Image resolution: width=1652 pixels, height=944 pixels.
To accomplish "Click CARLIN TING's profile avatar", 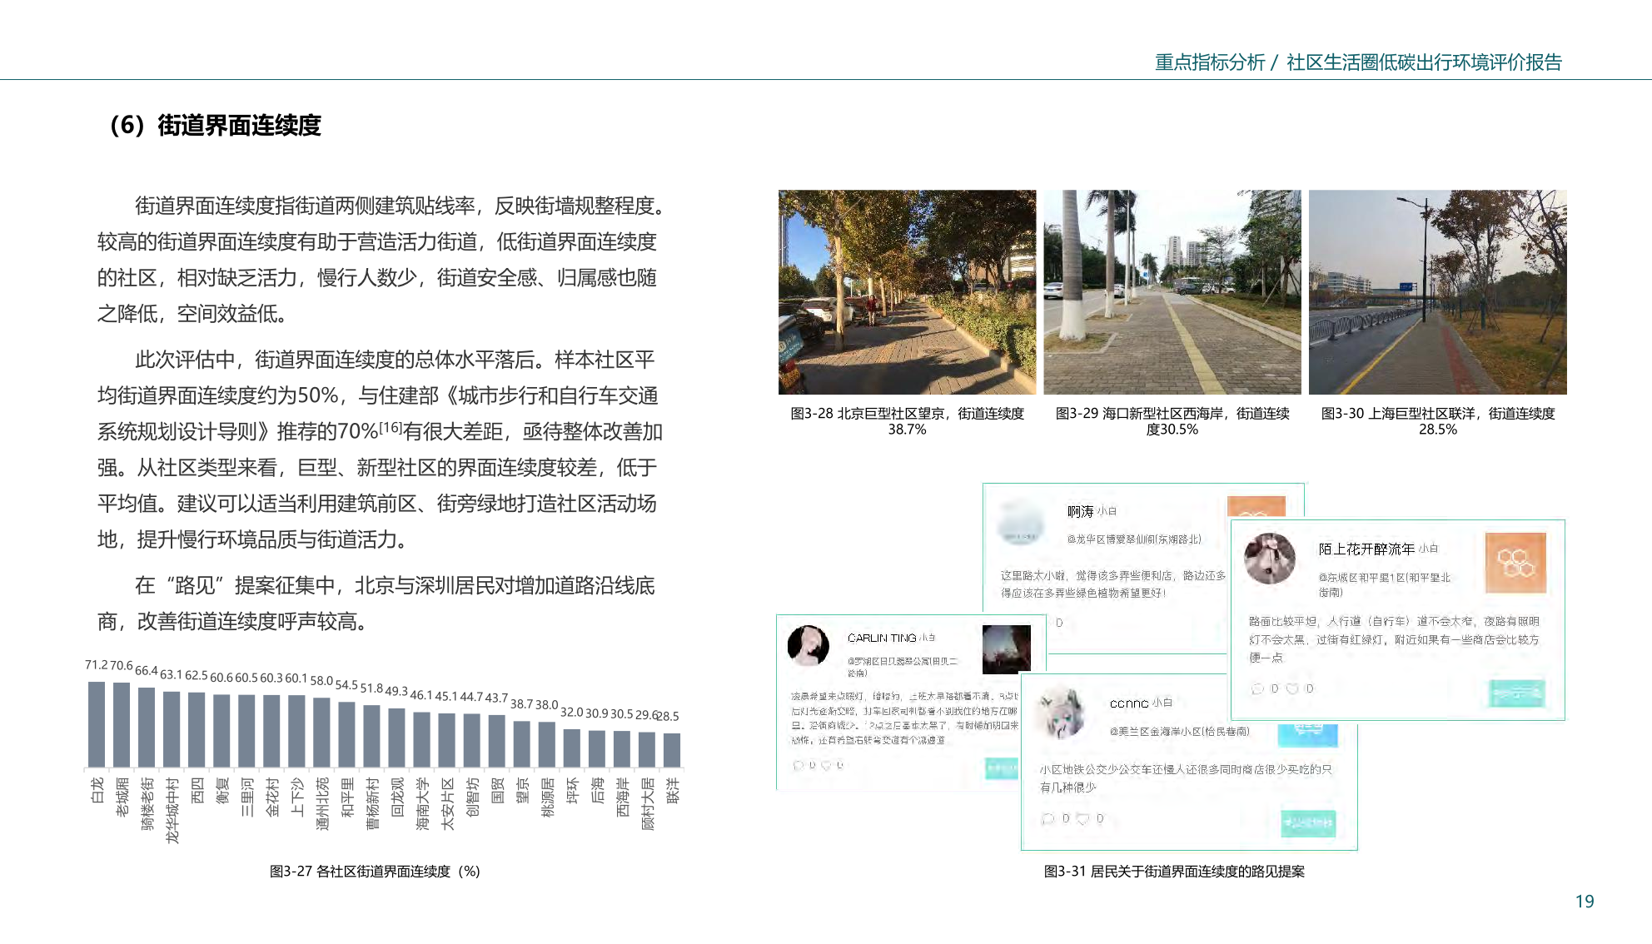I will click(808, 646).
